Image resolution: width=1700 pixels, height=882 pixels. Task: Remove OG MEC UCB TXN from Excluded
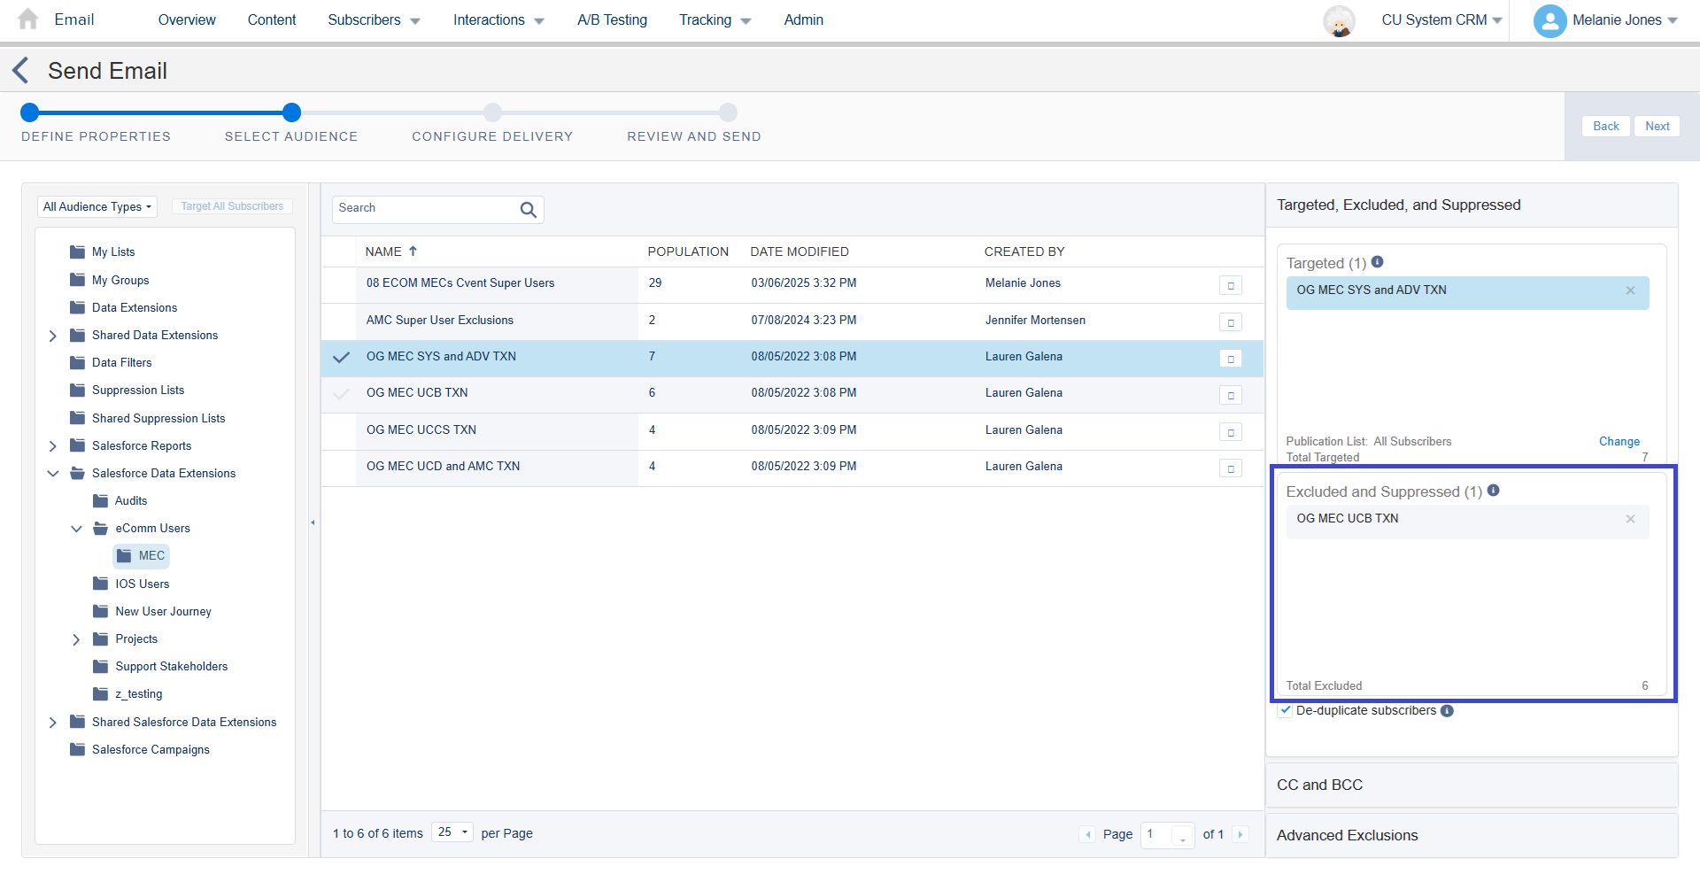(1630, 519)
